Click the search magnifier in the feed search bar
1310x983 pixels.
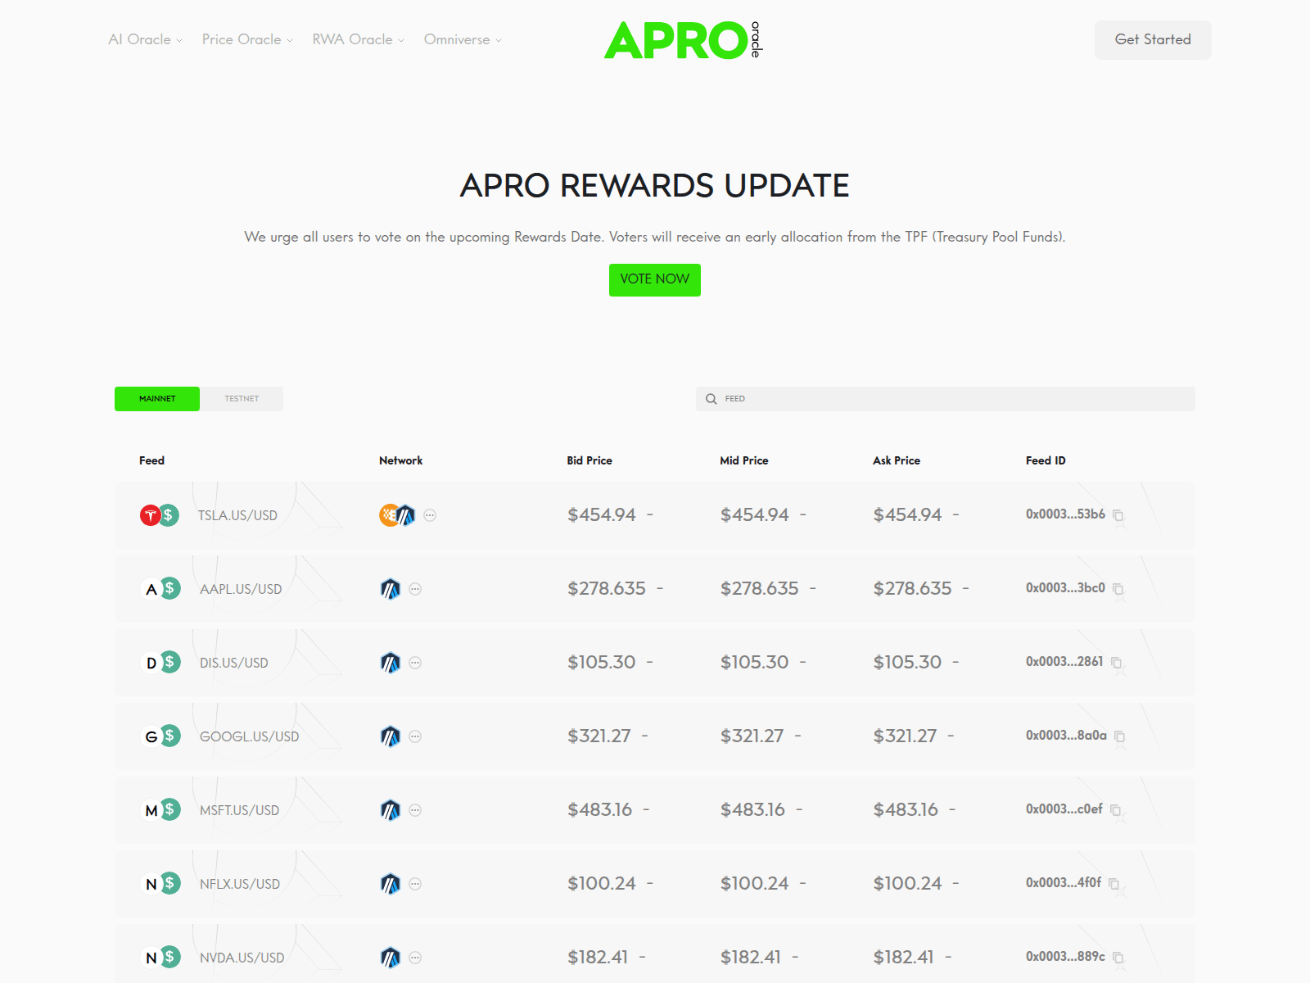pyautogui.click(x=711, y=398)
